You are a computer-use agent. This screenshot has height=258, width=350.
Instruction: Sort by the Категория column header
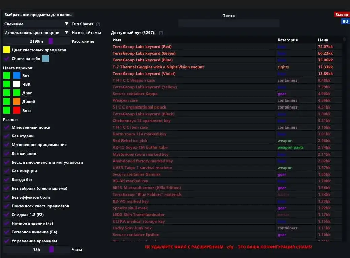[x=287, y=40]
